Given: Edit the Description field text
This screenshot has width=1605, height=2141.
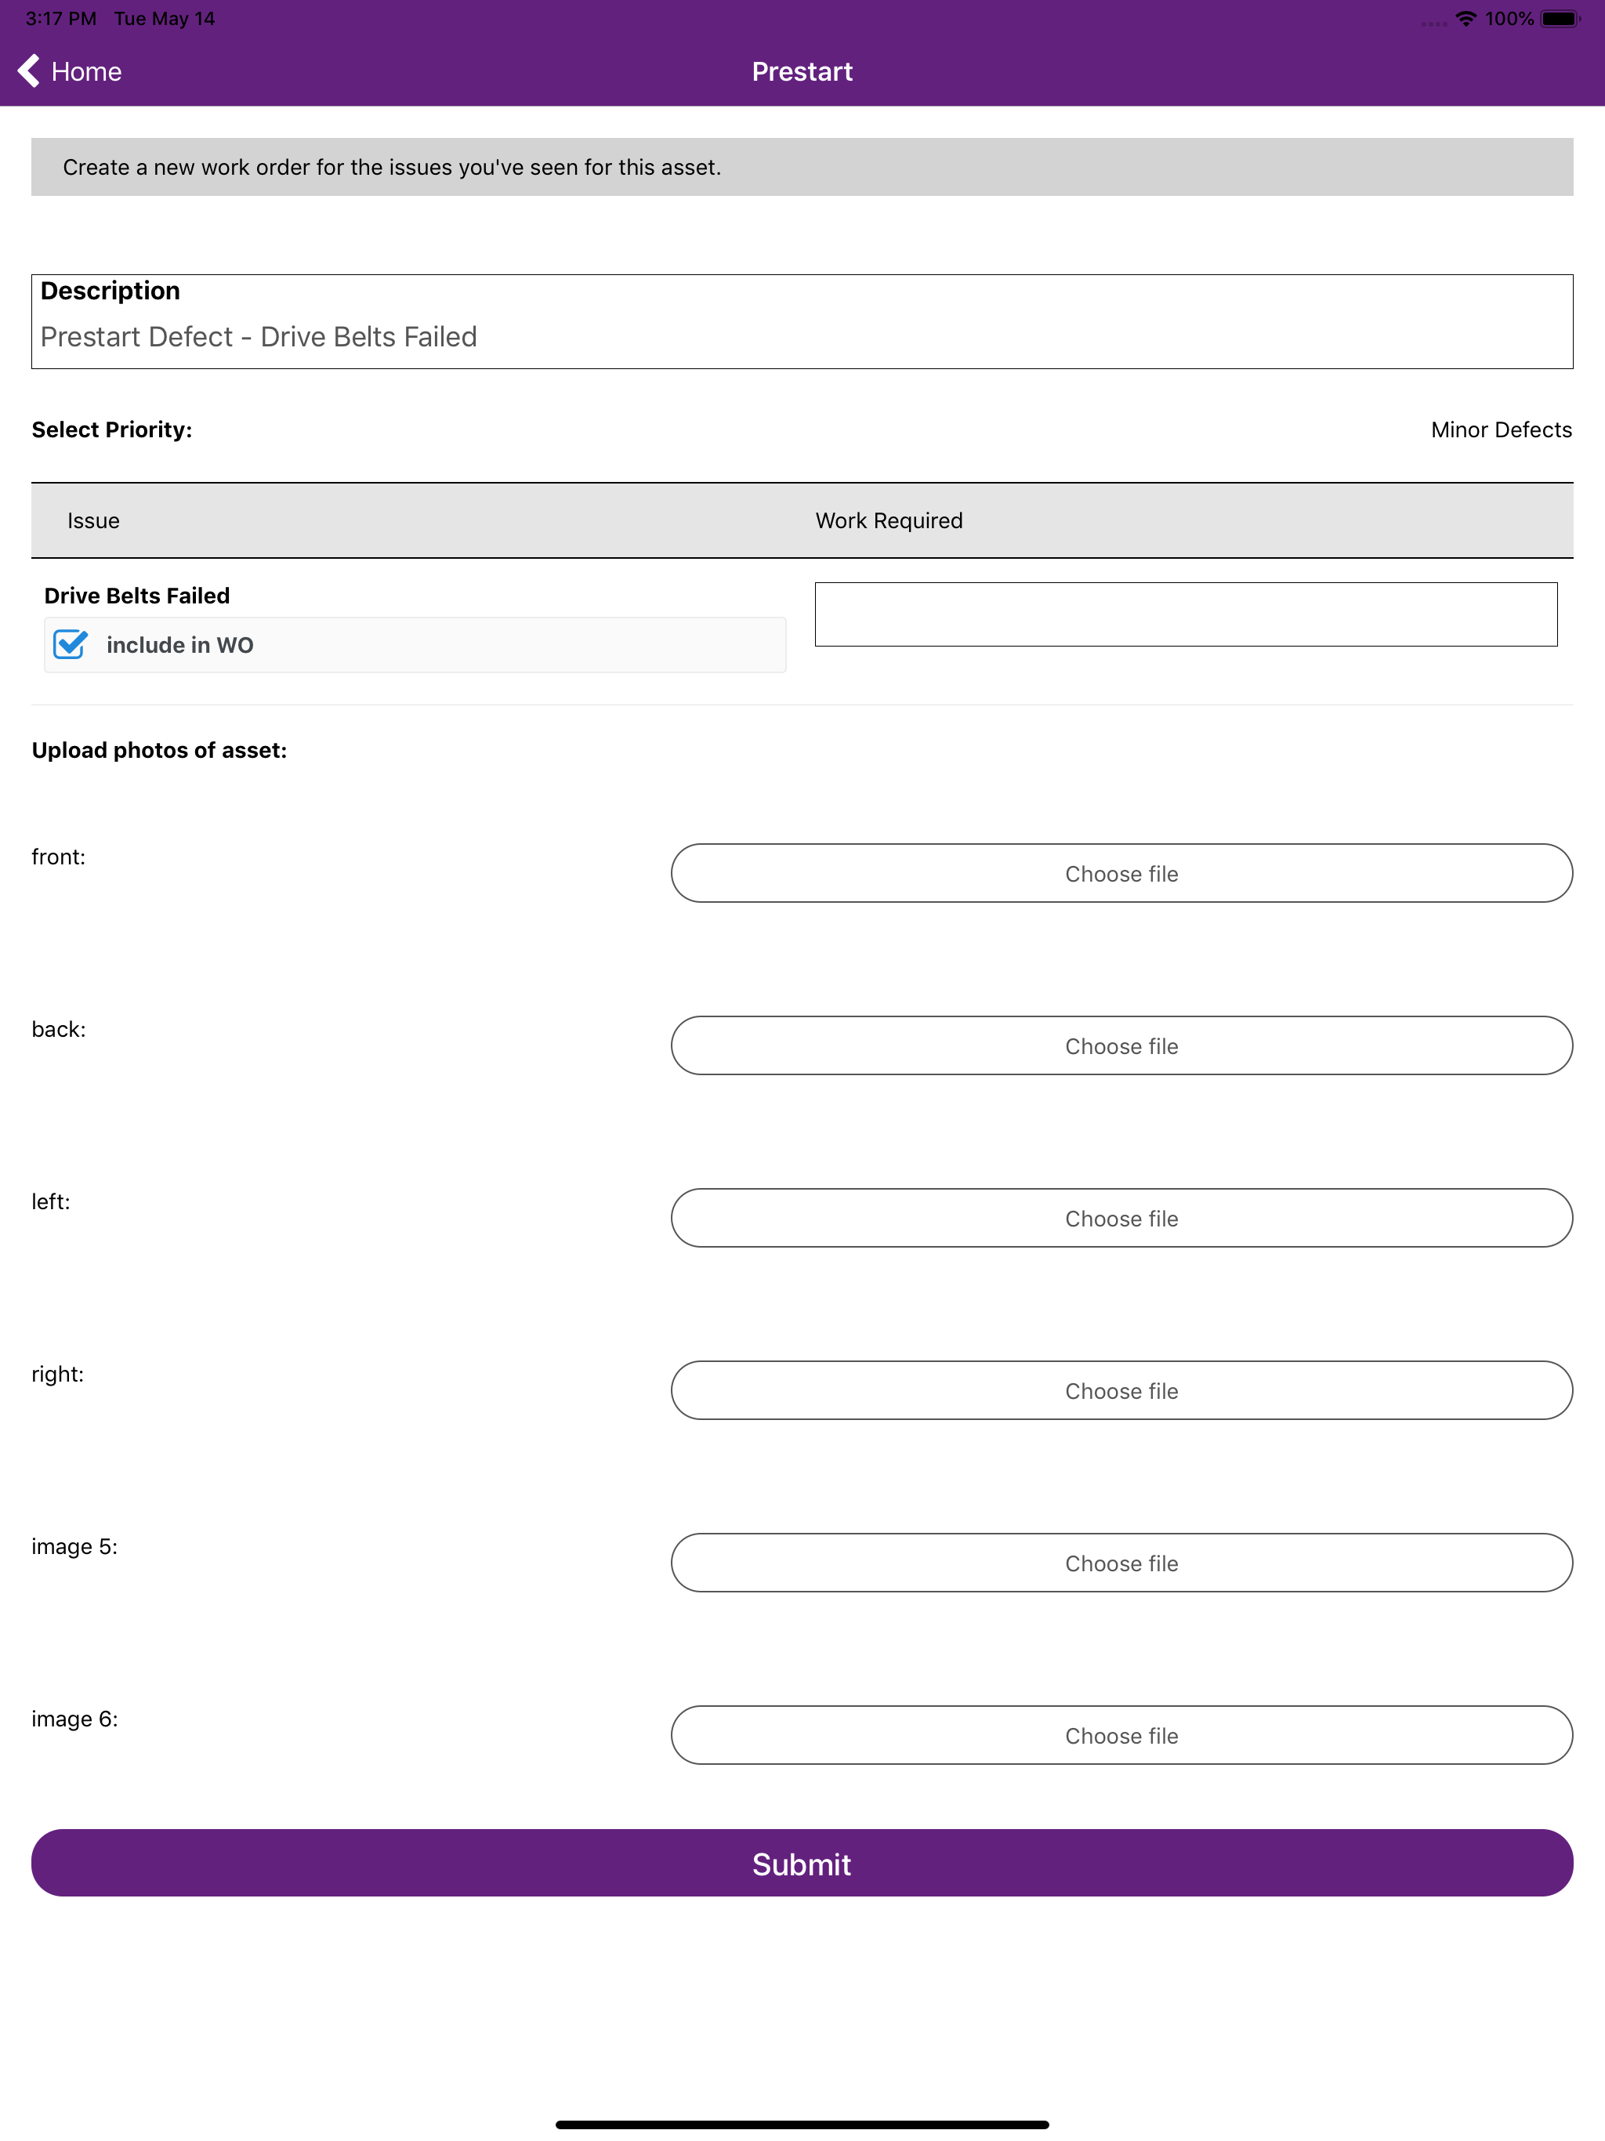Looking at the screenshot, I should coord(802,336).
